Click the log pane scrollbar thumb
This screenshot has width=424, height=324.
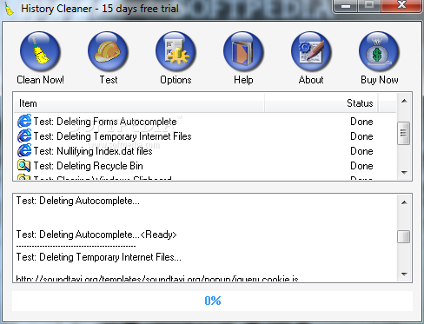click(404, 236)
